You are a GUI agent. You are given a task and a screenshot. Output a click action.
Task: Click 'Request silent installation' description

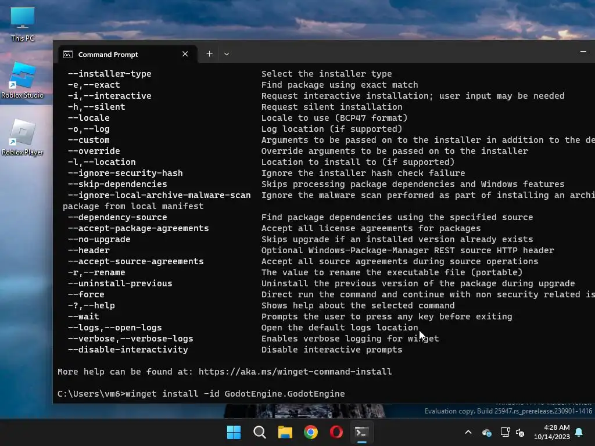(332, 107)
